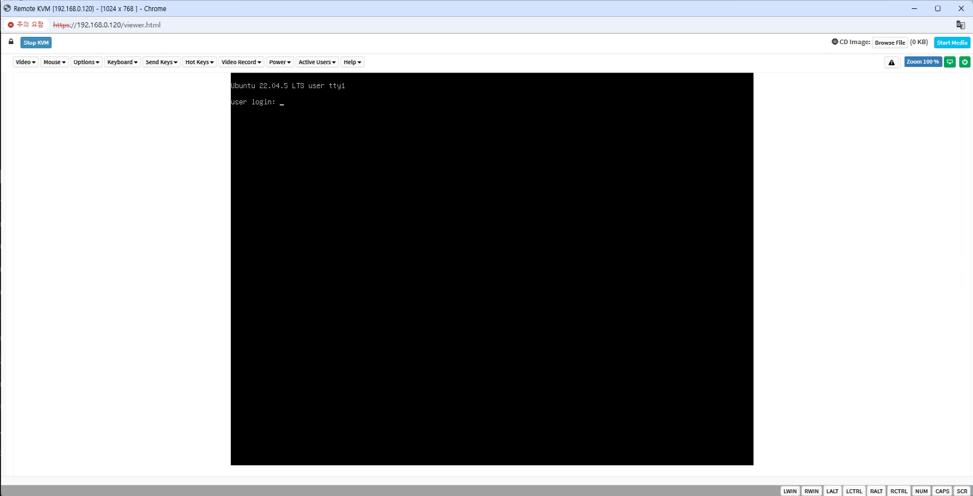Open the Video dropdown menu
The width and height of the screenshot is (973, 496).
coord(26,62)
